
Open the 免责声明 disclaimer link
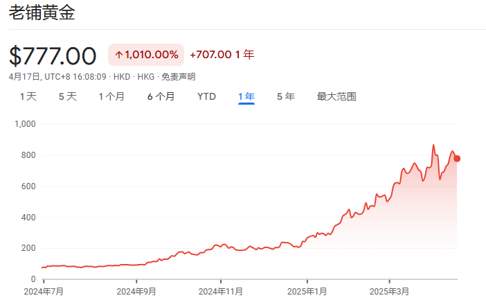tap(179, 76)
